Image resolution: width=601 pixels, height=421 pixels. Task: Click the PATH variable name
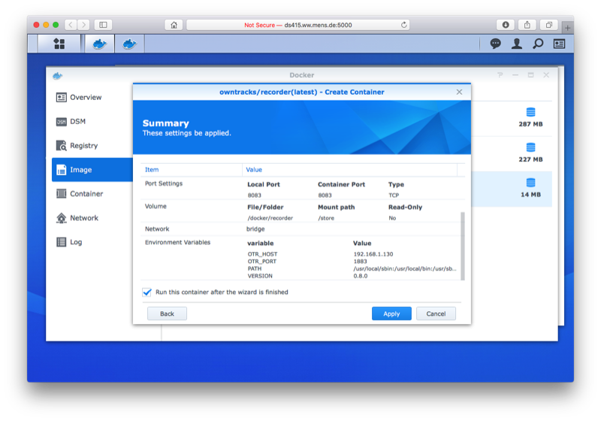click(255, 269)
